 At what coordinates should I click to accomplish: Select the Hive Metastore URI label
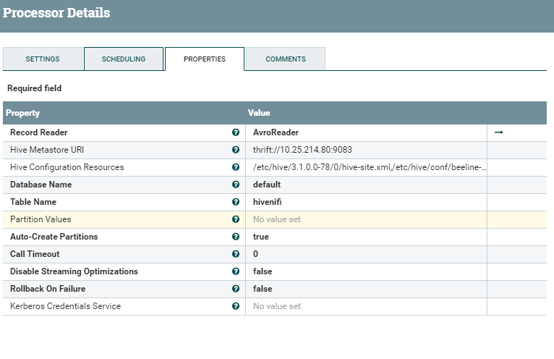click(47, 150)
